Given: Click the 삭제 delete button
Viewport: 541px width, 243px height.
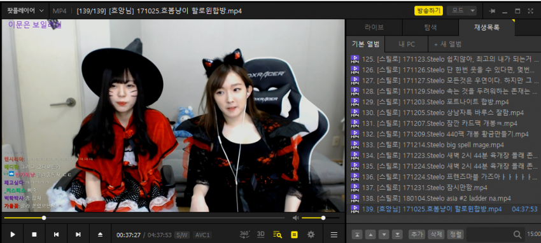Looking at the screenshot, I should (x=436, y=234).
